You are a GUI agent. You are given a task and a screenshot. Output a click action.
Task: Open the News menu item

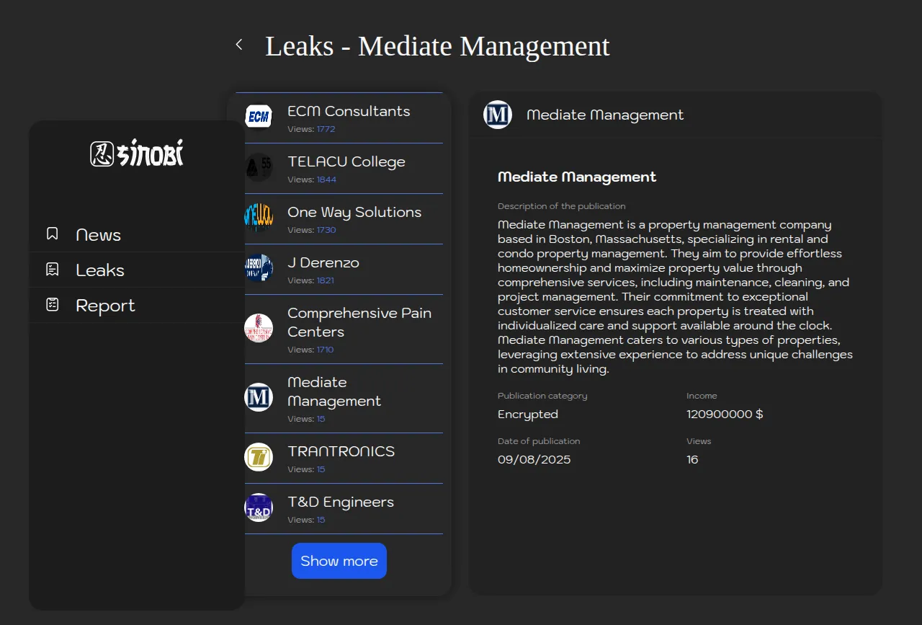pos(99,235)
